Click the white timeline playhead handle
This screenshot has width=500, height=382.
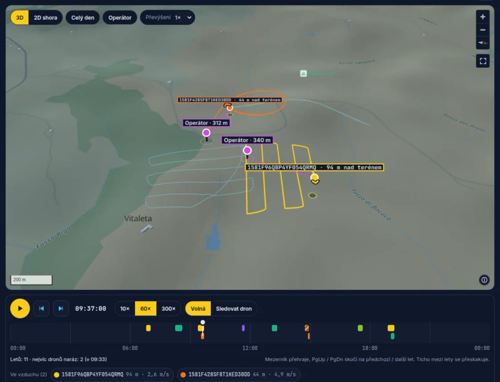click(203, 322)
